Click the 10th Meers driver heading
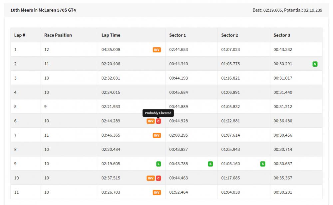 [43, 10]
